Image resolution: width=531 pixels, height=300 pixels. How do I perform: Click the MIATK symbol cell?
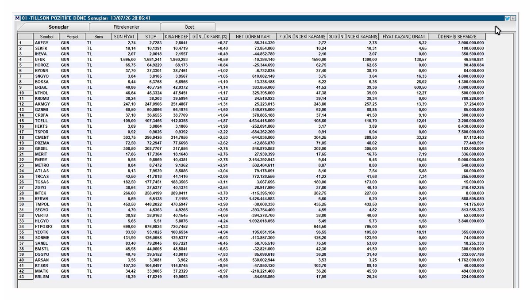pyautogui.click(x=46, y=270)
